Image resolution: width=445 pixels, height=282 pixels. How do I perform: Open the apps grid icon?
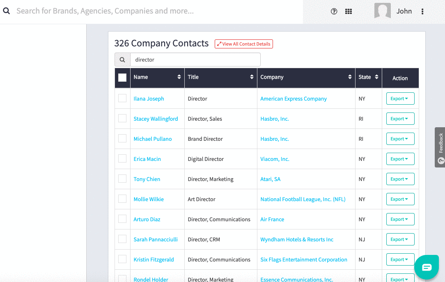pos(349,11)
